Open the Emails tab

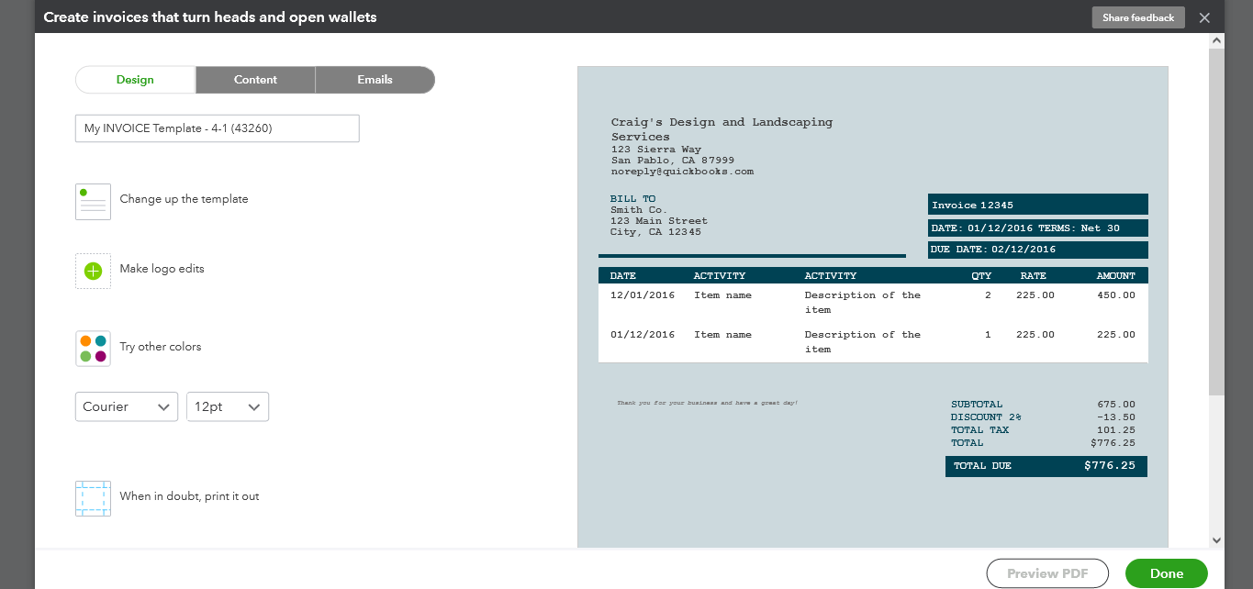coord(375,80)
